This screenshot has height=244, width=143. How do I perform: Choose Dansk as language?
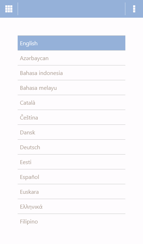pos(71,132)
